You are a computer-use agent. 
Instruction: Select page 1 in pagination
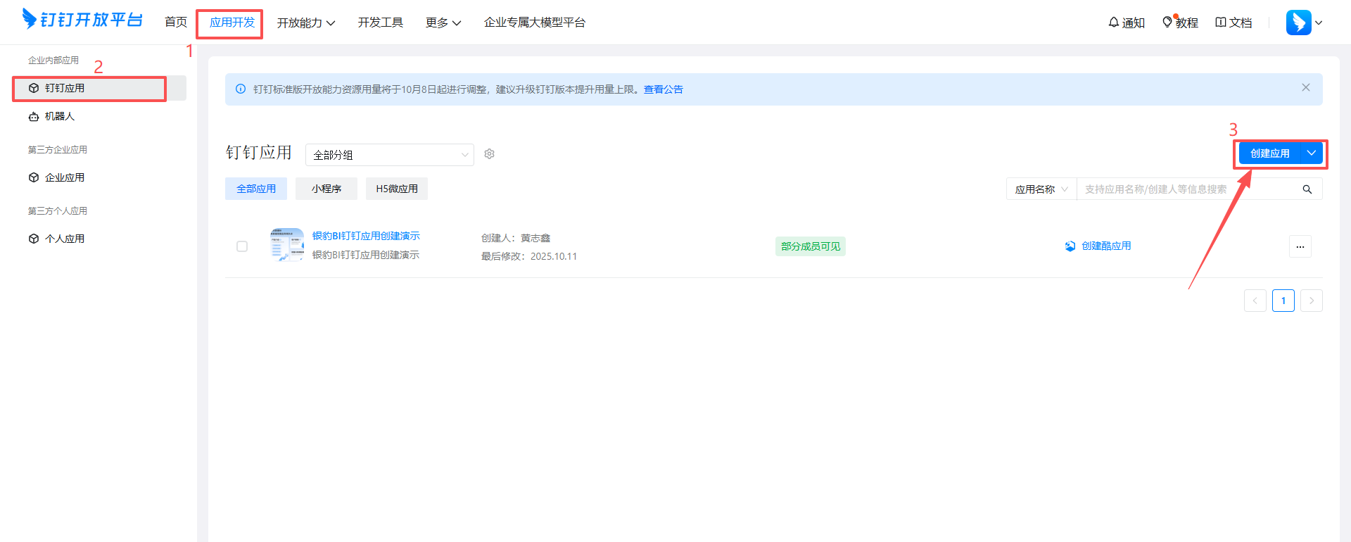tap(1283, 301)
